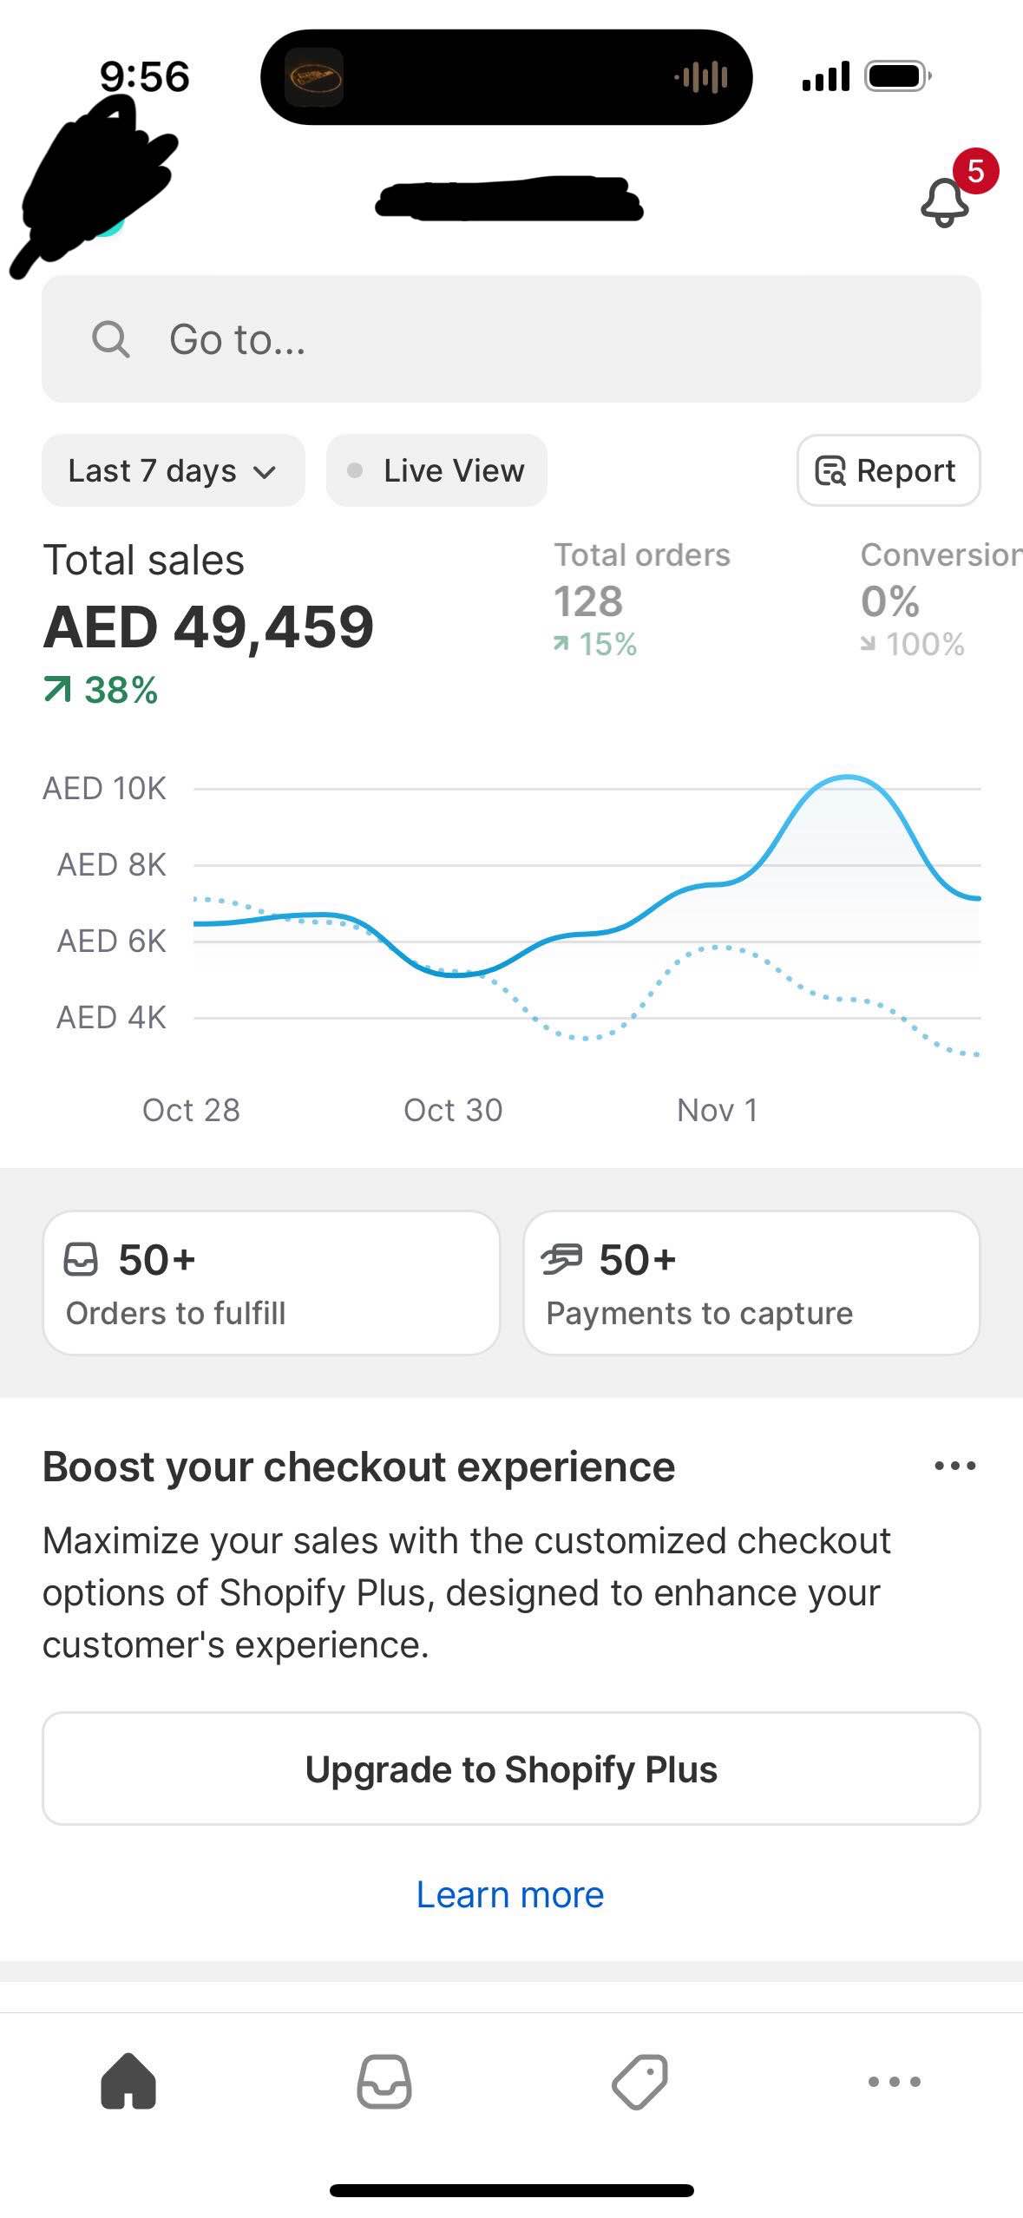
Task: Open options menu for checkout card
Action: [x=954, y=1467]
